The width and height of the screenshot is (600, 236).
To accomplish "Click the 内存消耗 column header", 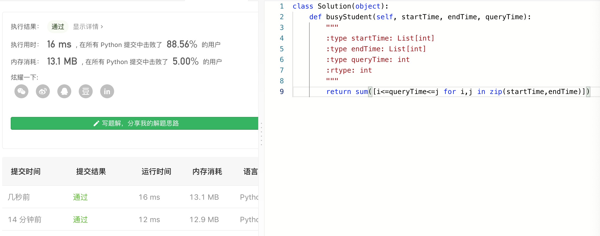I will 207,171.
